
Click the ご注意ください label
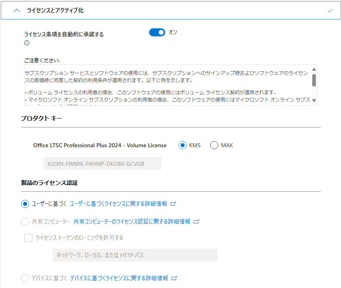pos(42,60)
